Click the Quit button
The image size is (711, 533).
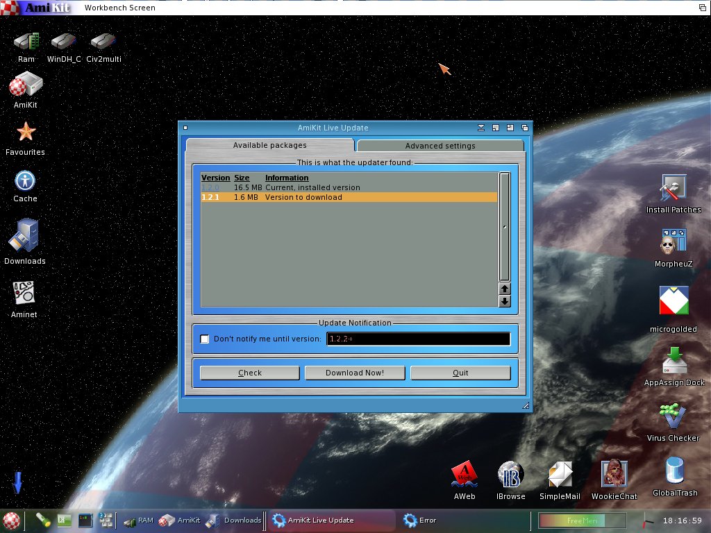(460, 373)
